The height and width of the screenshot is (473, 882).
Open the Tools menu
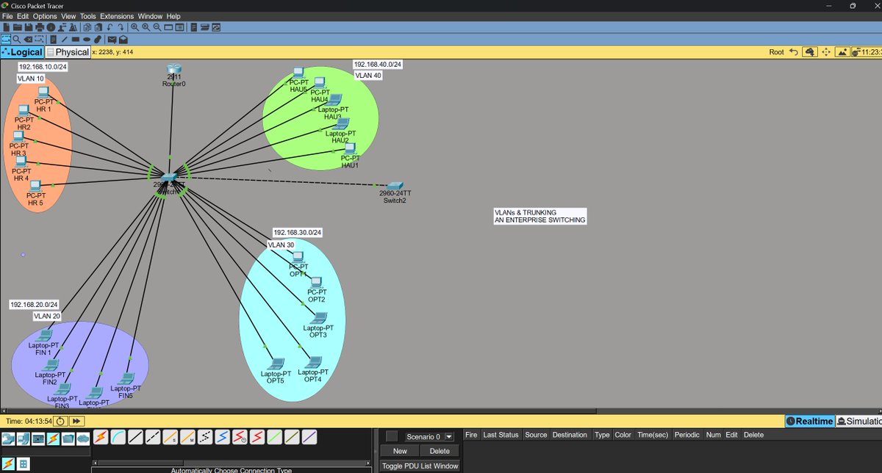pyautogui.click(x=88, y=16)
